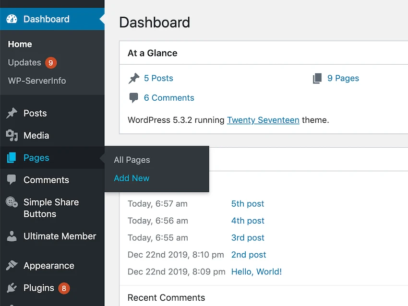The width and height of the screenshot is (408, 306).
Task: Open the 'Hello, World!' post link
Action: 257,271
